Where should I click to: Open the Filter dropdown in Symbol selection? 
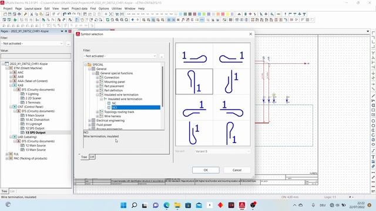click(155, 56)
